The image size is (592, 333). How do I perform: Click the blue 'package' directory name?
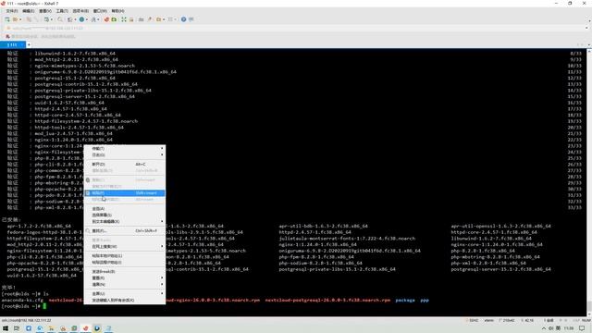tap(405, 300)
